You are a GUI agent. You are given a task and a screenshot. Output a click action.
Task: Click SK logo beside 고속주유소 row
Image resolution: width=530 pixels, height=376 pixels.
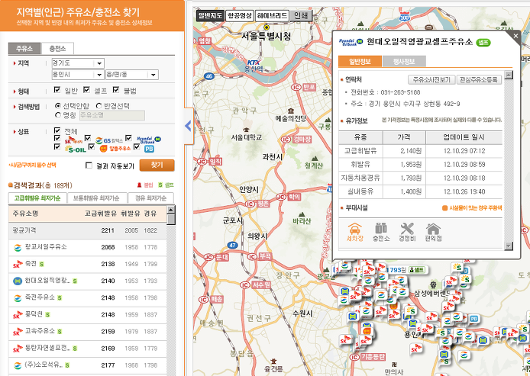(18, 332)
